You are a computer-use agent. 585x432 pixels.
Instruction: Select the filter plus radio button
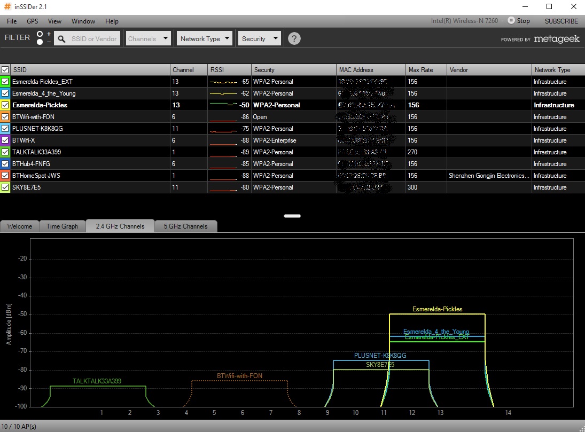(40, 34)
